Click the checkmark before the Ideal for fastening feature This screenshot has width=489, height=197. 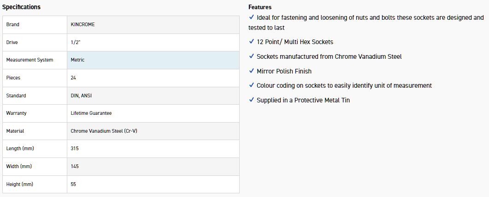click(251, 17)
